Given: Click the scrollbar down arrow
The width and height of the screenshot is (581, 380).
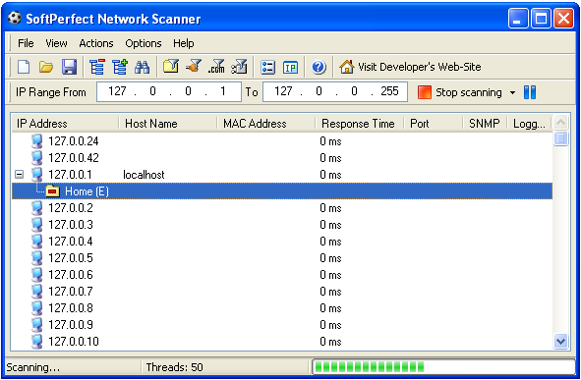Looking at the screenshot, I should click(560, 341).
